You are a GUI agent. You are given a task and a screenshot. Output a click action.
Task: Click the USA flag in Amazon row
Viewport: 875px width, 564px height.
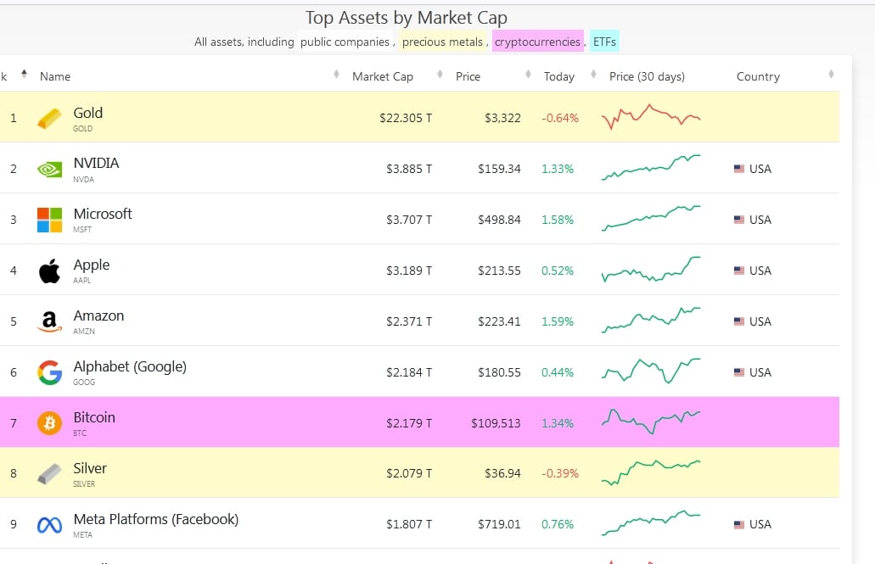point(739,321)
